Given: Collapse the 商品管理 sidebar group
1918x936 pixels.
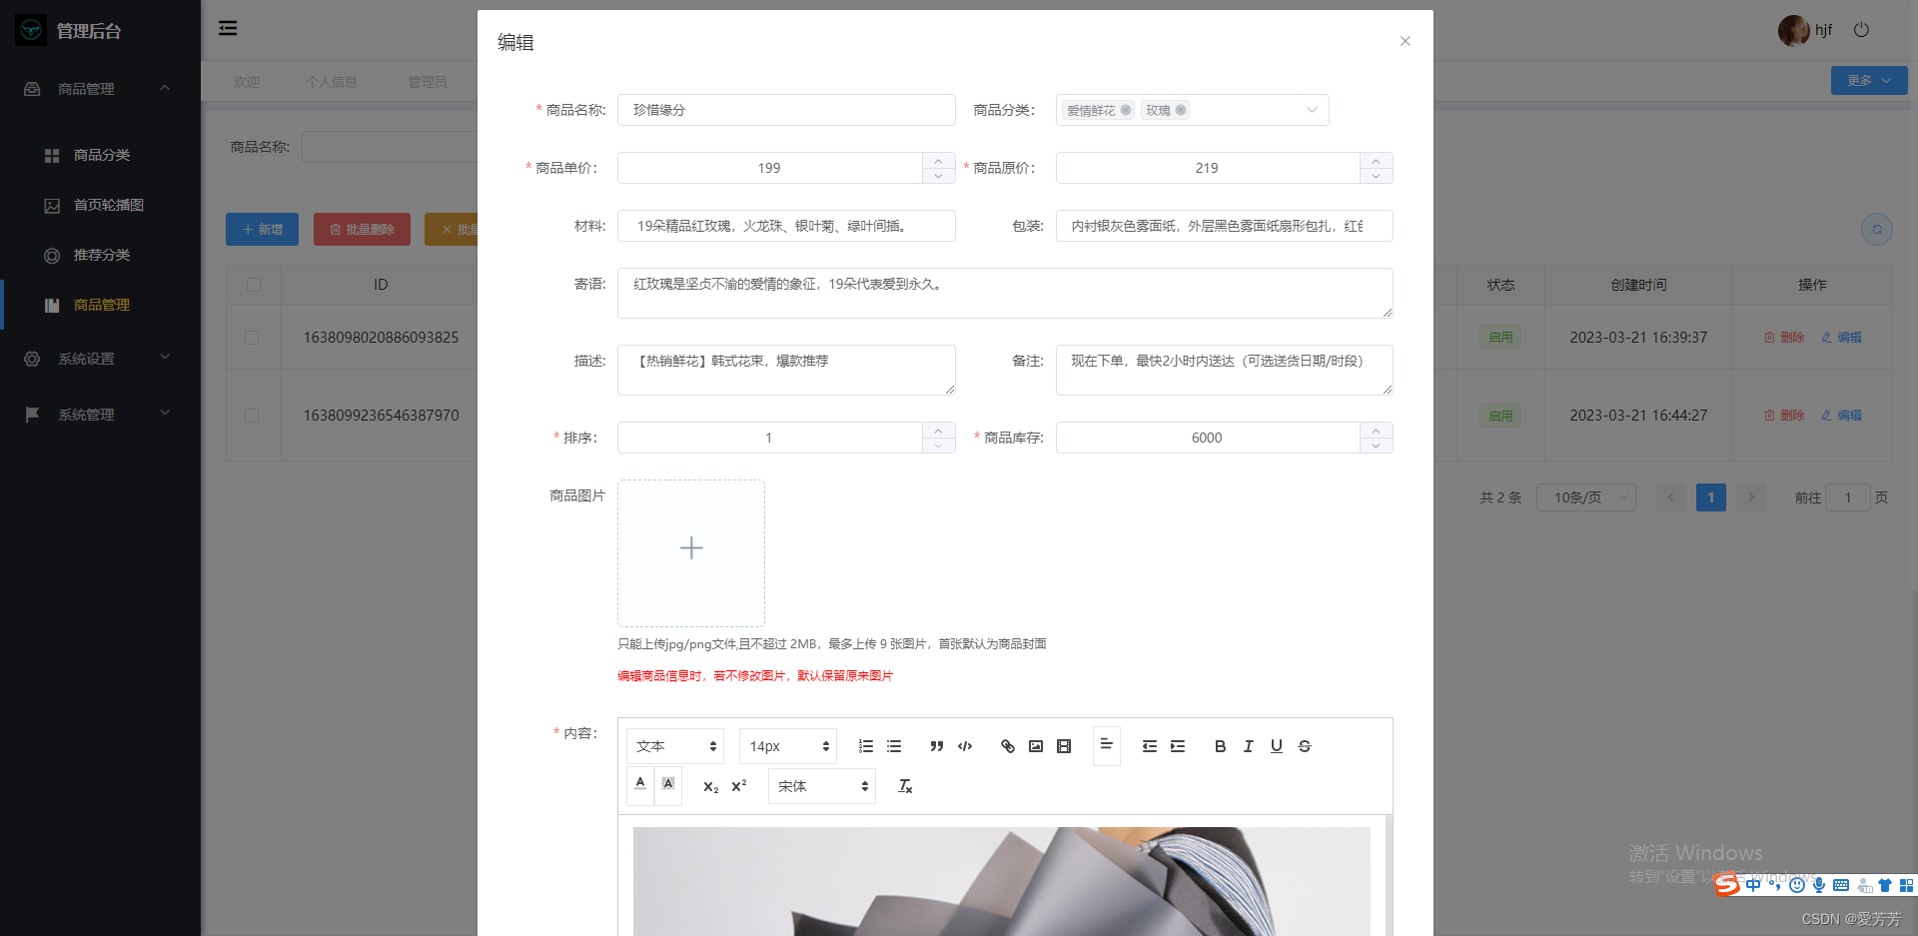Looking at the screenshot, I should coord(100,89).
